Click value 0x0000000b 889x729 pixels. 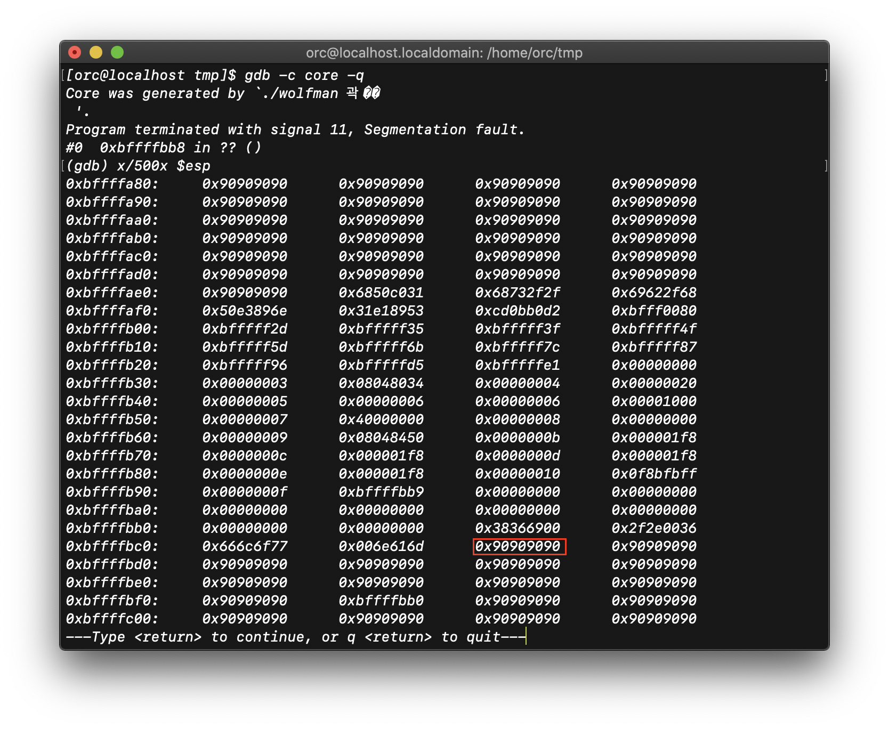point(518,438)
